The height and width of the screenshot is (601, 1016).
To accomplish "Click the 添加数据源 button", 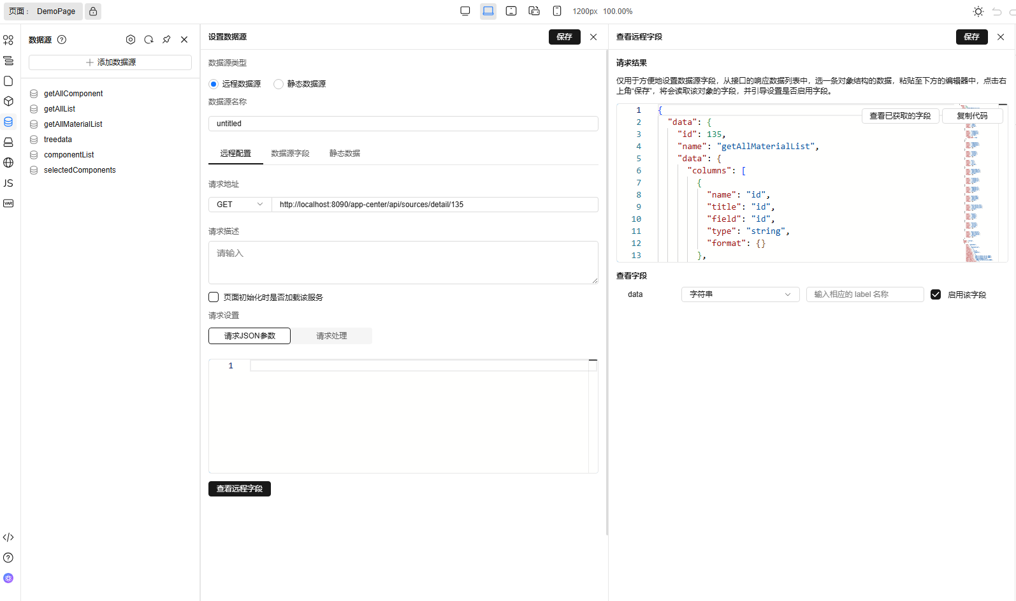I will [110, 62].
